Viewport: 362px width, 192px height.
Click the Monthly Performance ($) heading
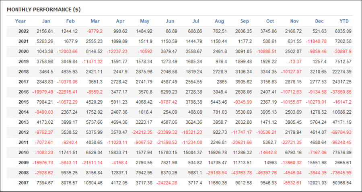[43, 10]
